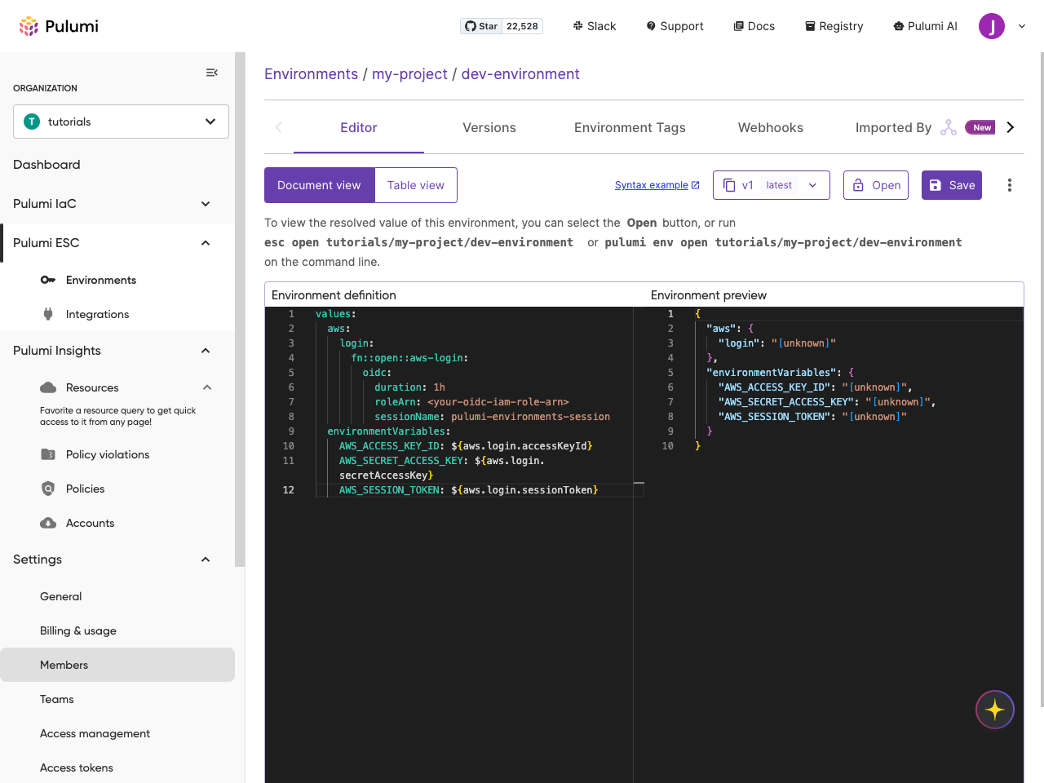Switch to the Versions tab
This screenshot has height=783, width=1044.
489,127
